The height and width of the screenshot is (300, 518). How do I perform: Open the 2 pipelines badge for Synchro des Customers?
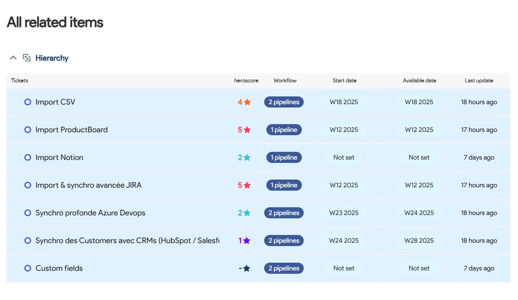[284, 241]
